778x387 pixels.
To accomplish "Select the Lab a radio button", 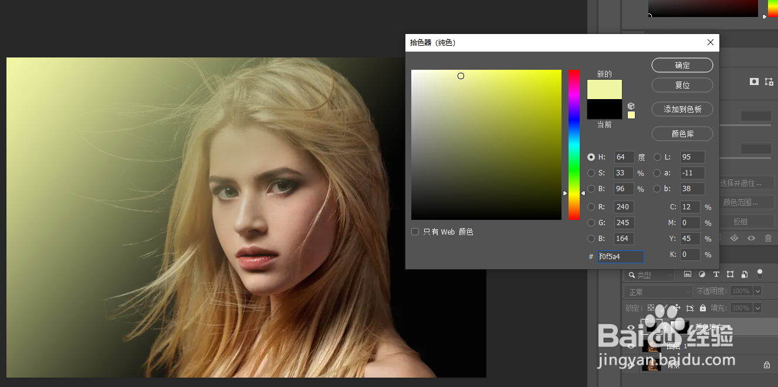I will (x=657, y=173).
